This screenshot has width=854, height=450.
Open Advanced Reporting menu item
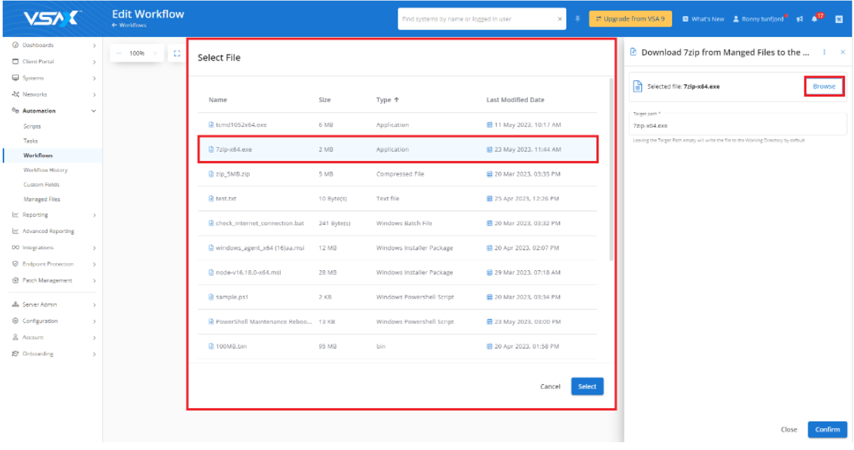[x=48, y=231]
